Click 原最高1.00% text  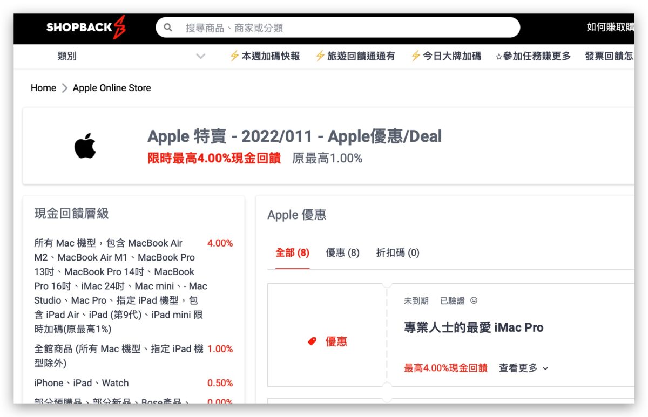point(327,158)
